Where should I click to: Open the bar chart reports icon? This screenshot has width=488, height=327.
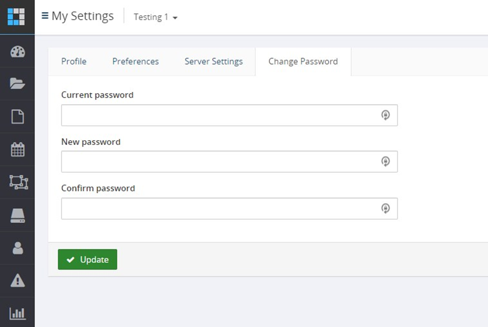pyautogui.click(x=17, y=313)
